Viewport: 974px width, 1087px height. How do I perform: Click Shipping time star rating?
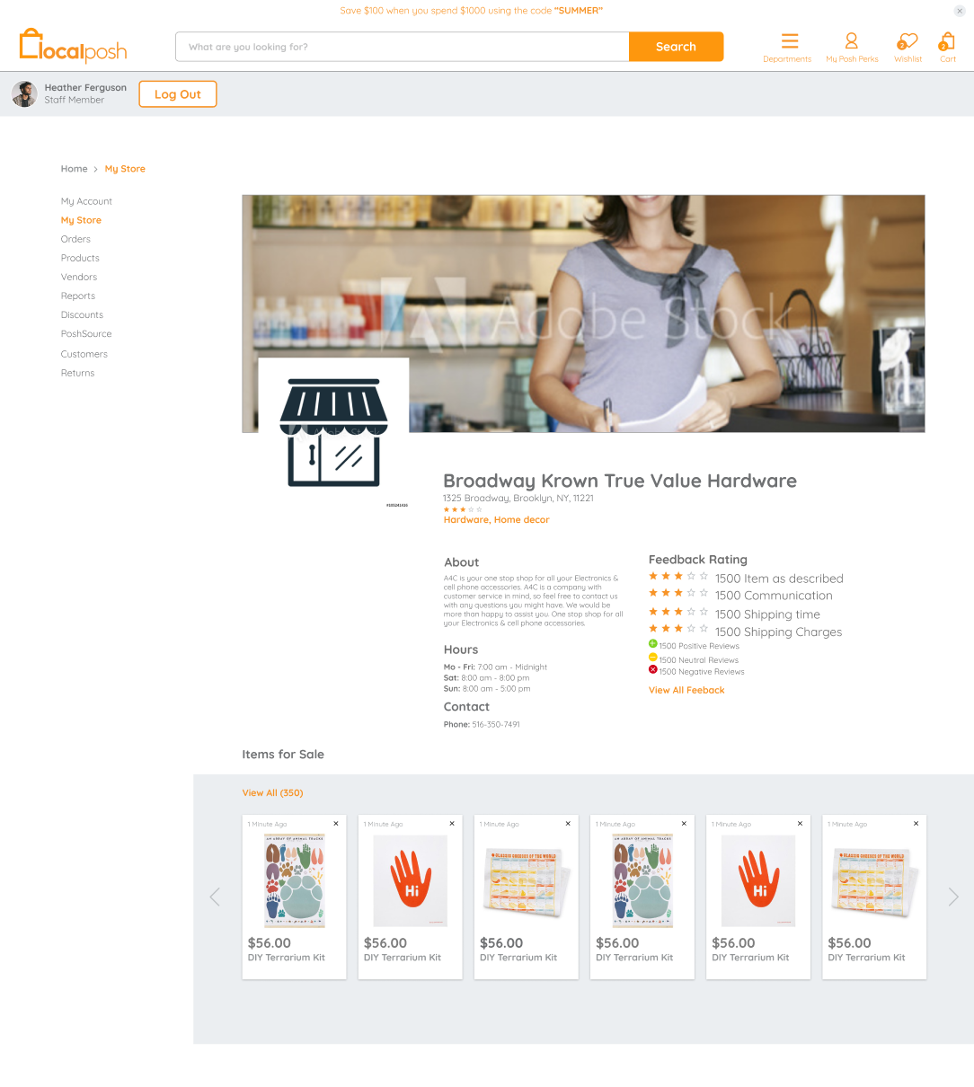click(x=678, y=612)
